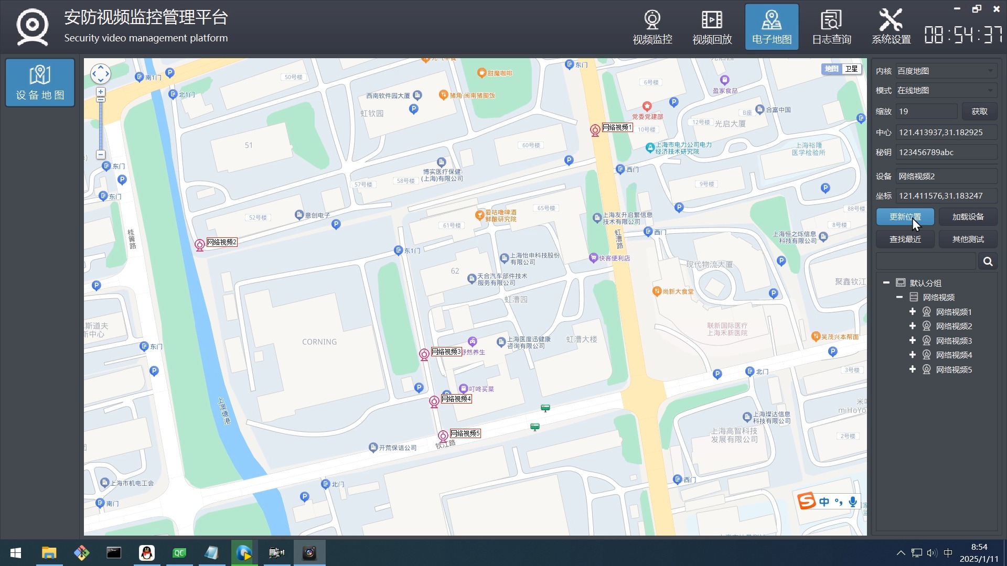Click the Sogou microphone voice input icon
The width and height of the screenshot is (1007, 566).
853,502
